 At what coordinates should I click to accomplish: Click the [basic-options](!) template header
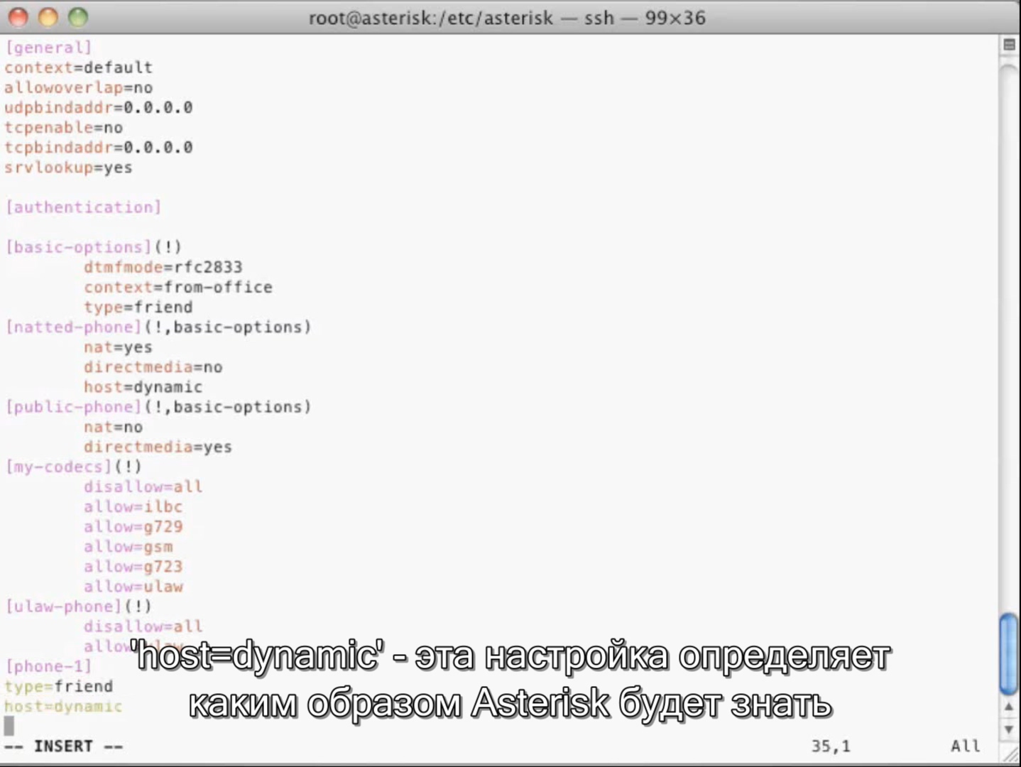pyautogui.click(x=93, y=247)
